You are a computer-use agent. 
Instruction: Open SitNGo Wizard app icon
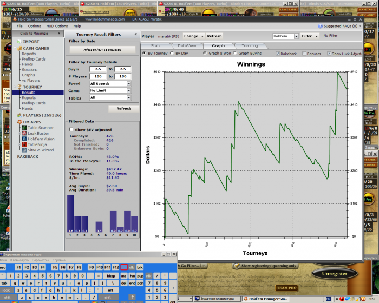click(x=23, y=150)
